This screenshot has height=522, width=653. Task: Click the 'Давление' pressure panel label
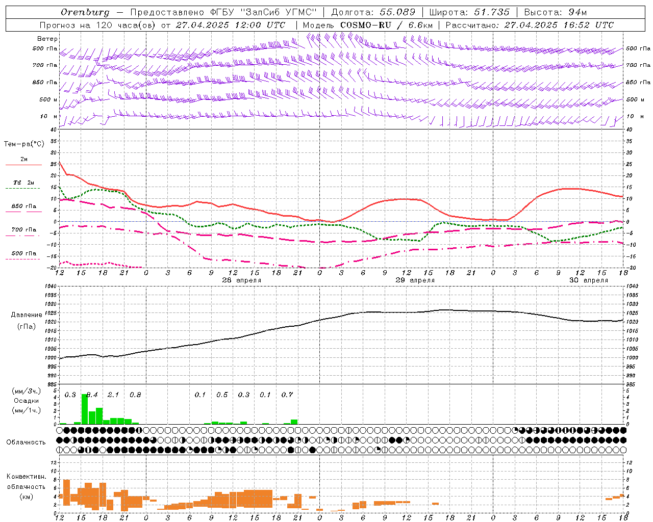click(27, 315)
